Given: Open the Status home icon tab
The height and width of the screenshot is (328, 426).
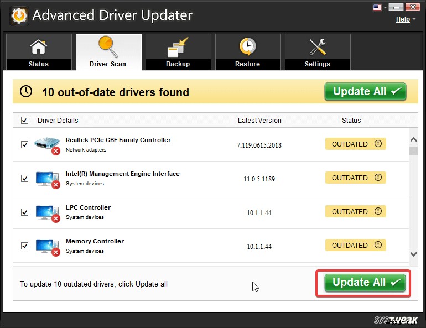Looking at the screenshot, I should pos(38,46).
